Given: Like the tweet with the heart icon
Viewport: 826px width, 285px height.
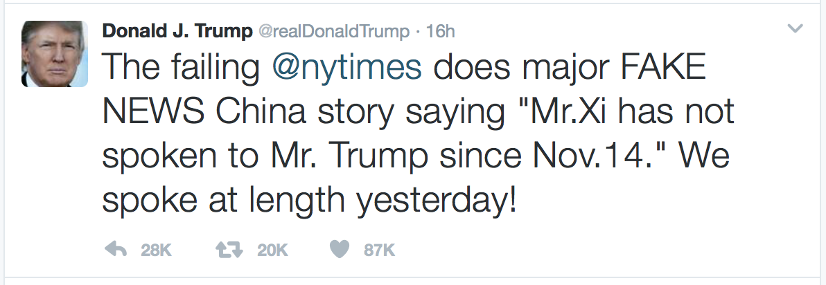Looking at the screenshot, I should click(x=340, y=250).
